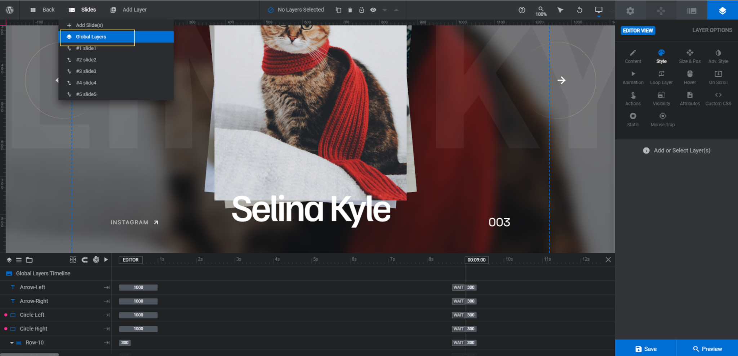738x356 pixels.
Task: Click the Mouse Trap option
Action: click(x=662, y=120)
